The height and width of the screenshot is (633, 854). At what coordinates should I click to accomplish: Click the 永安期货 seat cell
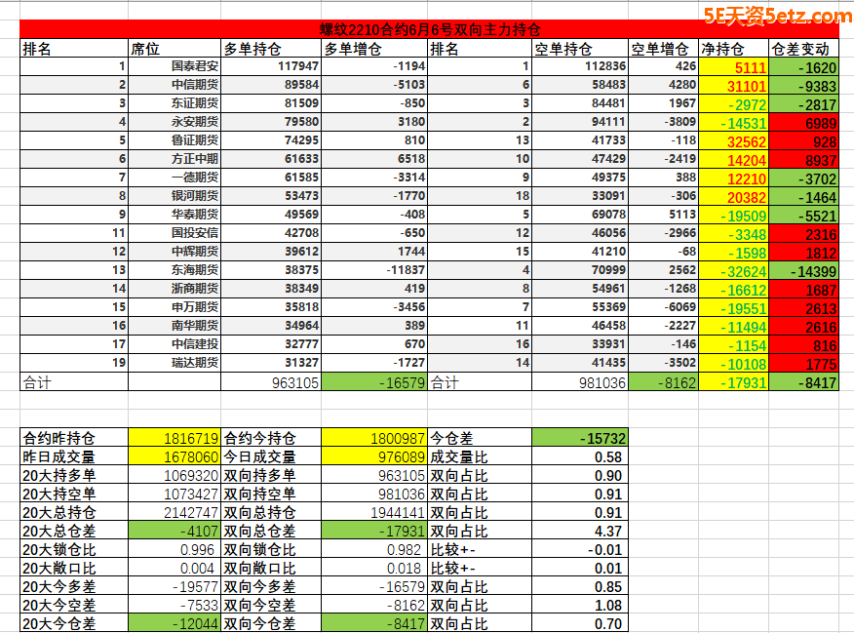click(x=194, y=122)
